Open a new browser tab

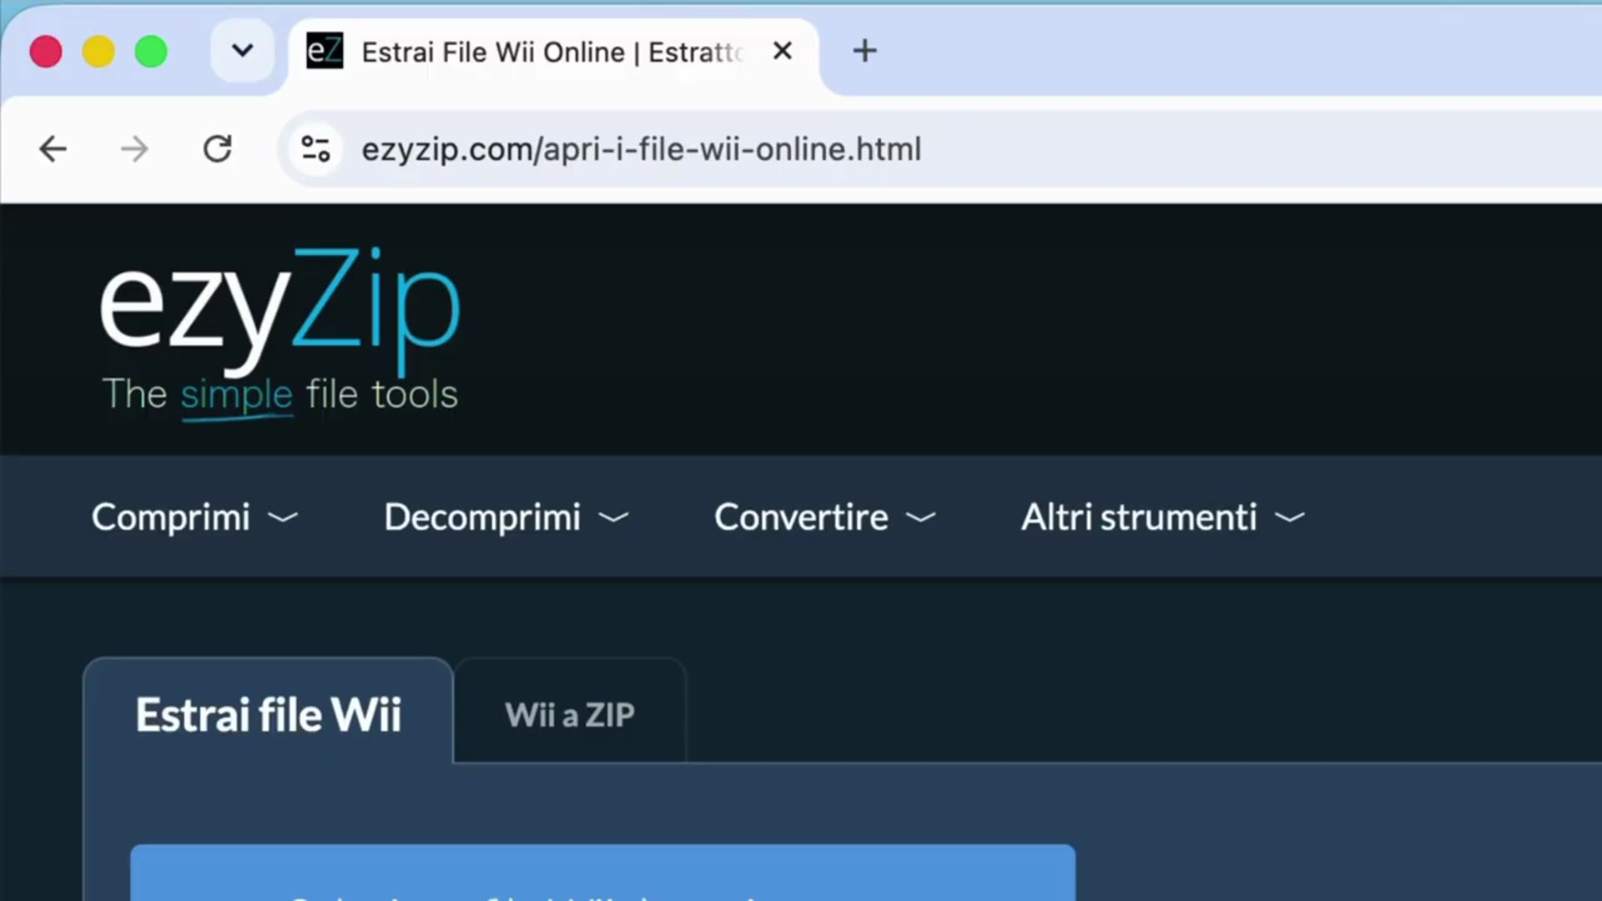point(864,51)
